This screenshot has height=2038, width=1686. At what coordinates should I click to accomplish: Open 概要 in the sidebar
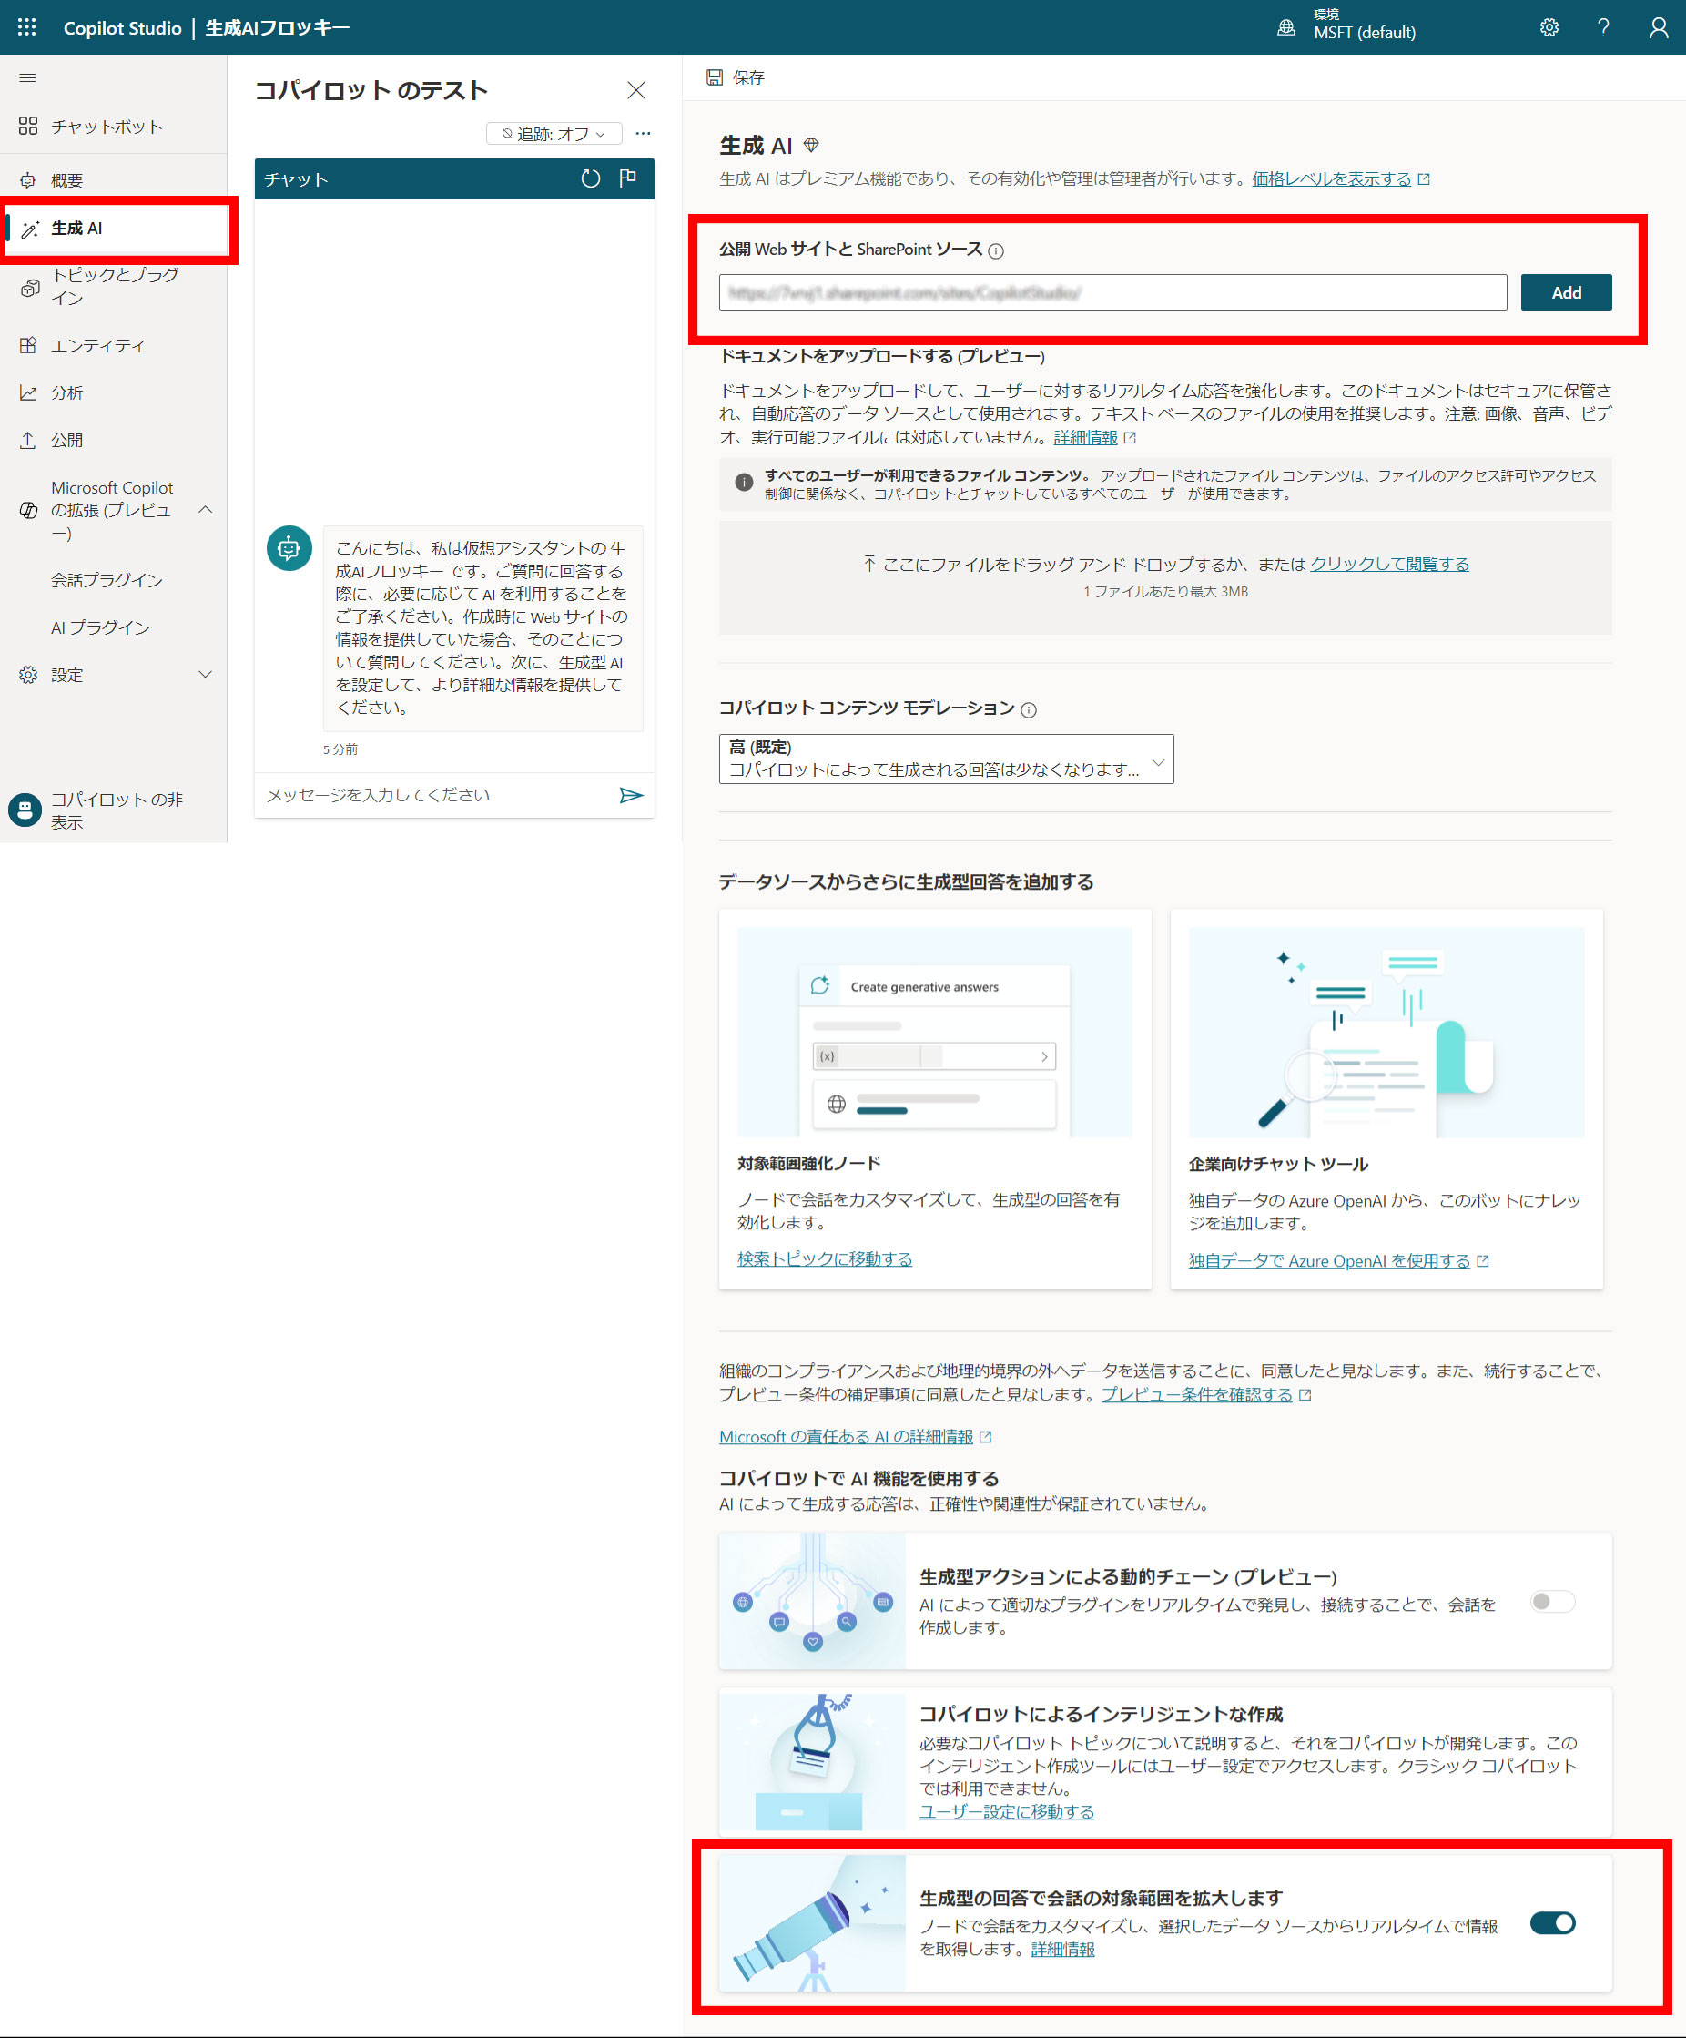[x=114, y=180]
